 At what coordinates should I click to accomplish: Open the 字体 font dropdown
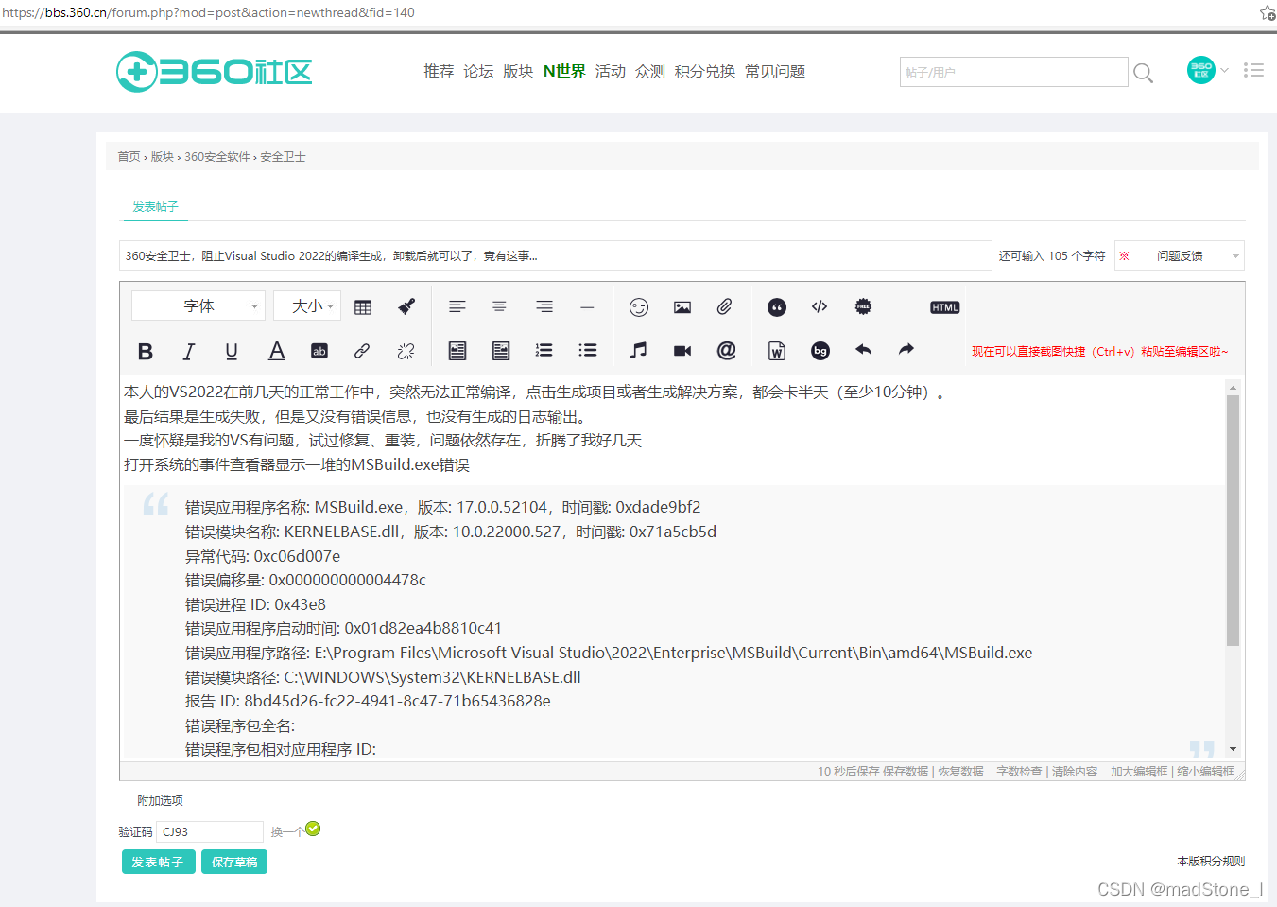click(198, 305)
